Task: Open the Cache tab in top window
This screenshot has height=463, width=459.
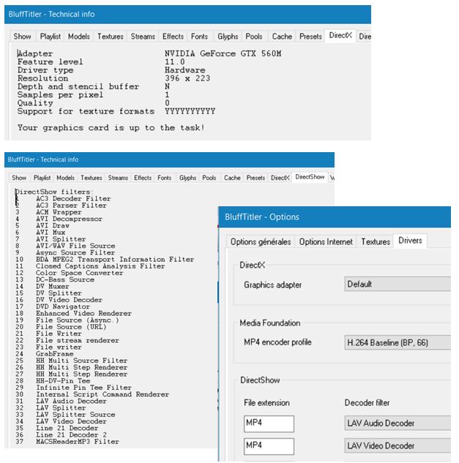Action: tap(282, 37)
